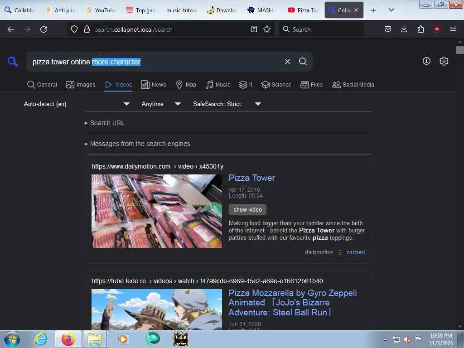
Task: Switch to the Social Media category
Action: pyautogui.click(x=353, y=85)
